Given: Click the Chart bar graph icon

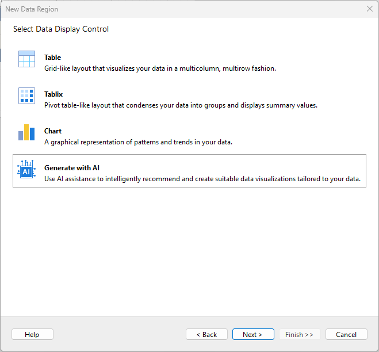Looking at the screenshot, I should click(26, 133).
